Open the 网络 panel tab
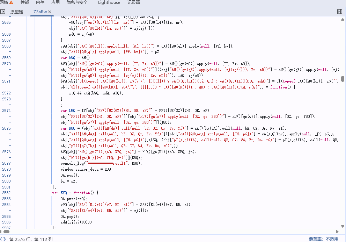Image resolution: width=346 pixels, height=242 pixels. (4, 2)
